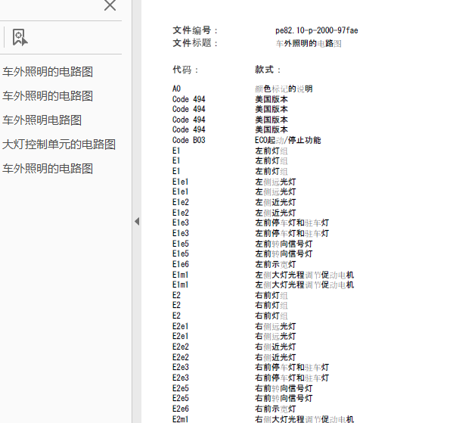
Task: Click the description ECO起动/停止功能
Action: click(x=287, y=140)
